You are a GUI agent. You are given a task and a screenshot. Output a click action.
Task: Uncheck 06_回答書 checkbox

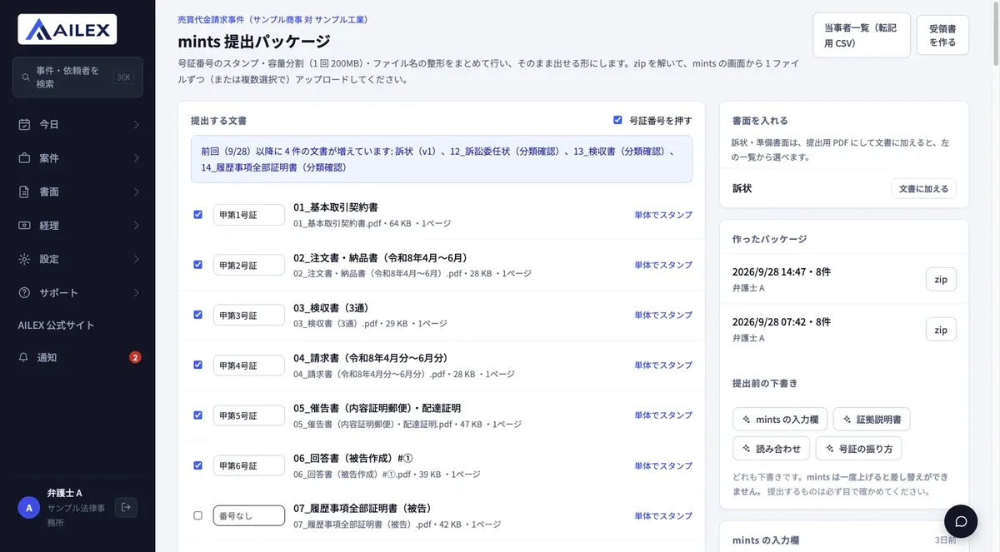(x=197, y=465)
